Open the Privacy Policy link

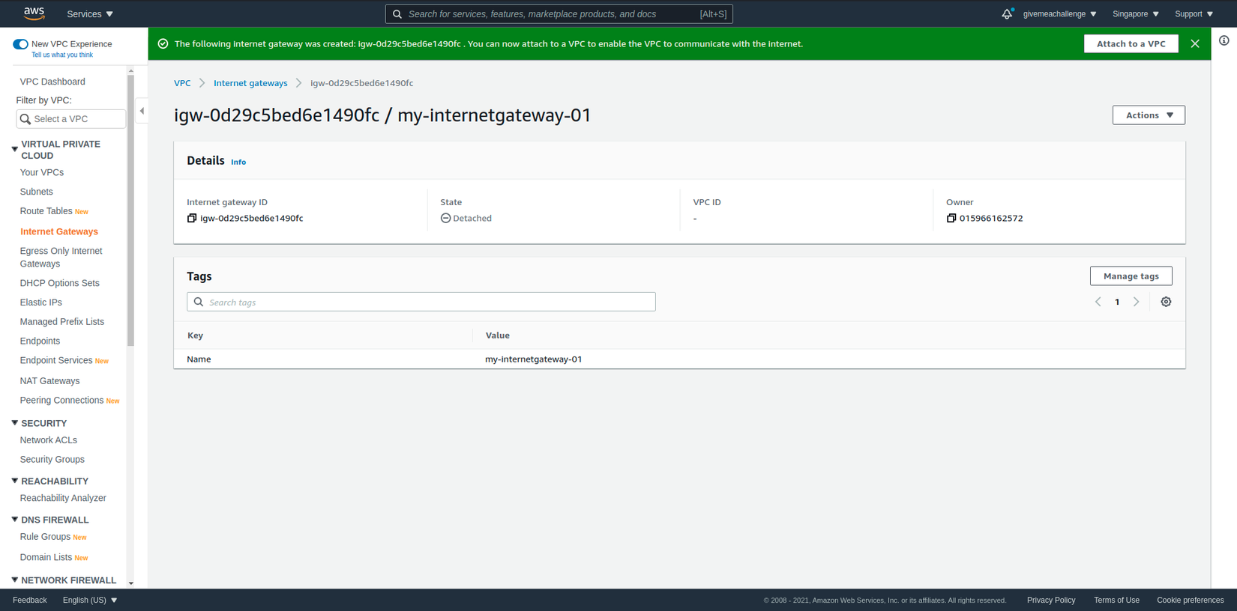pyautogui.click(x=1051, y=600)
